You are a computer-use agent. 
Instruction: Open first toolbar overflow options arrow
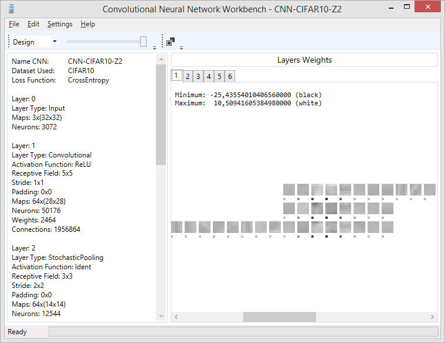[x=154, y=48]
